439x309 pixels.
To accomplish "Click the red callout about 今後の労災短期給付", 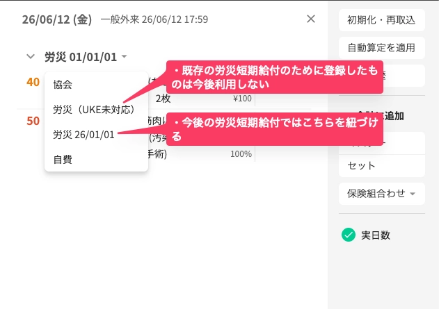I will (275, 129).
